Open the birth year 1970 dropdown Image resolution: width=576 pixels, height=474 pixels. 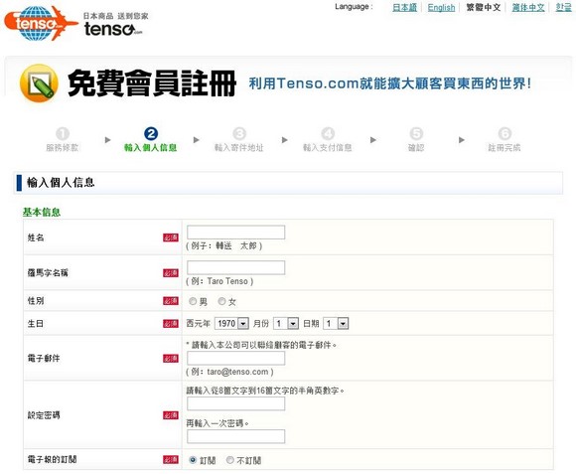tap(231, 323)
